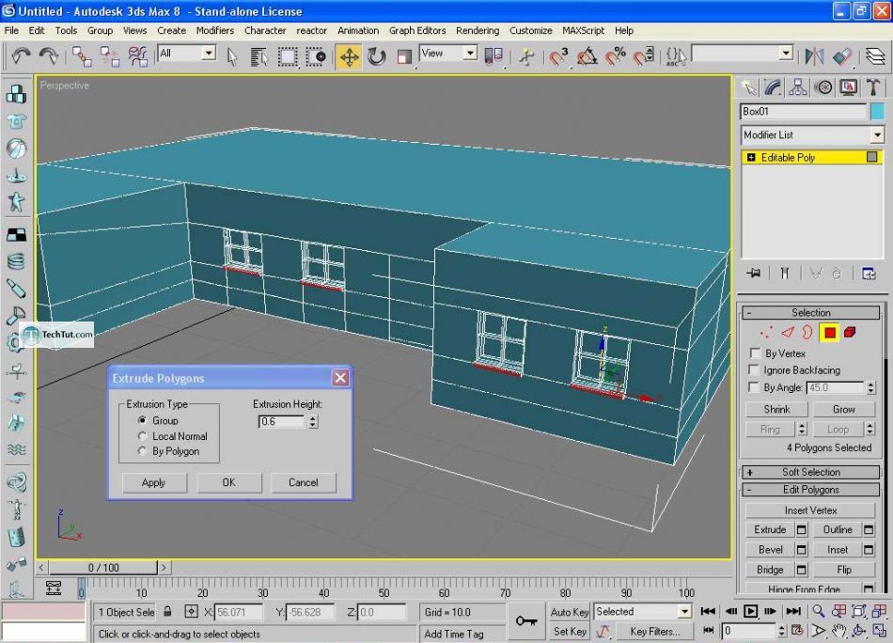Toggle Set Key animation mode
The height and width of the screenshot is (643, 893).
[x=569, y=631]
